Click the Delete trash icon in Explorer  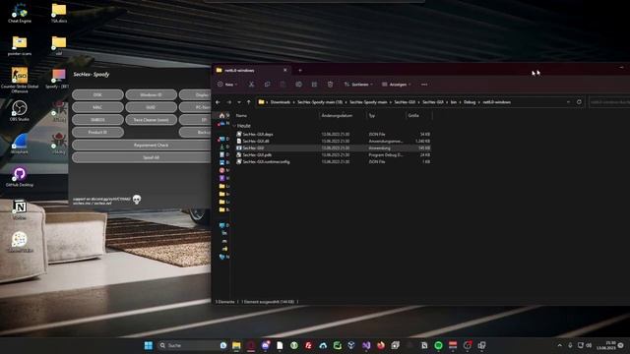[x=330, y=85]
